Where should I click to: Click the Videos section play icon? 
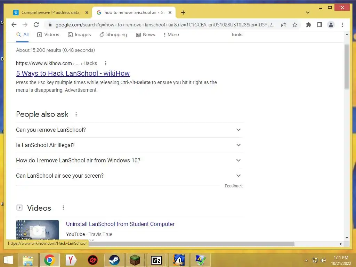click(19, 208)
